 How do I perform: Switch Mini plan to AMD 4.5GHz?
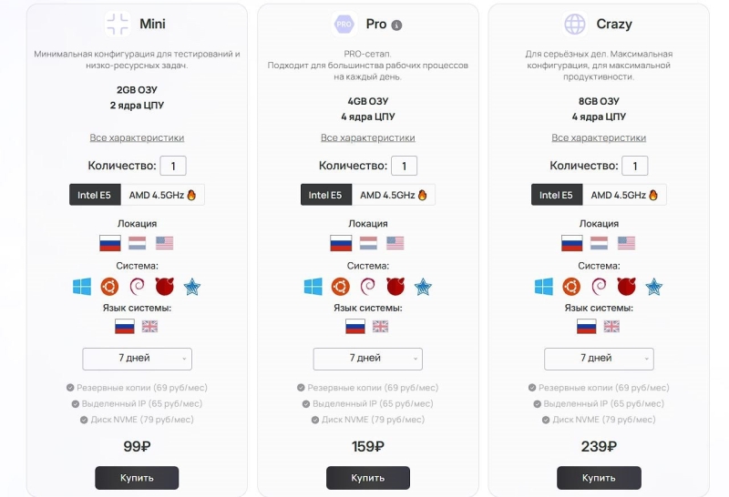(x=163, y=195)
